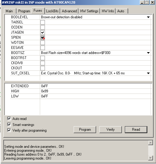Toggle the OCDEN fuse checkbox
Screen dimensions: 156x164
point(43,27)
